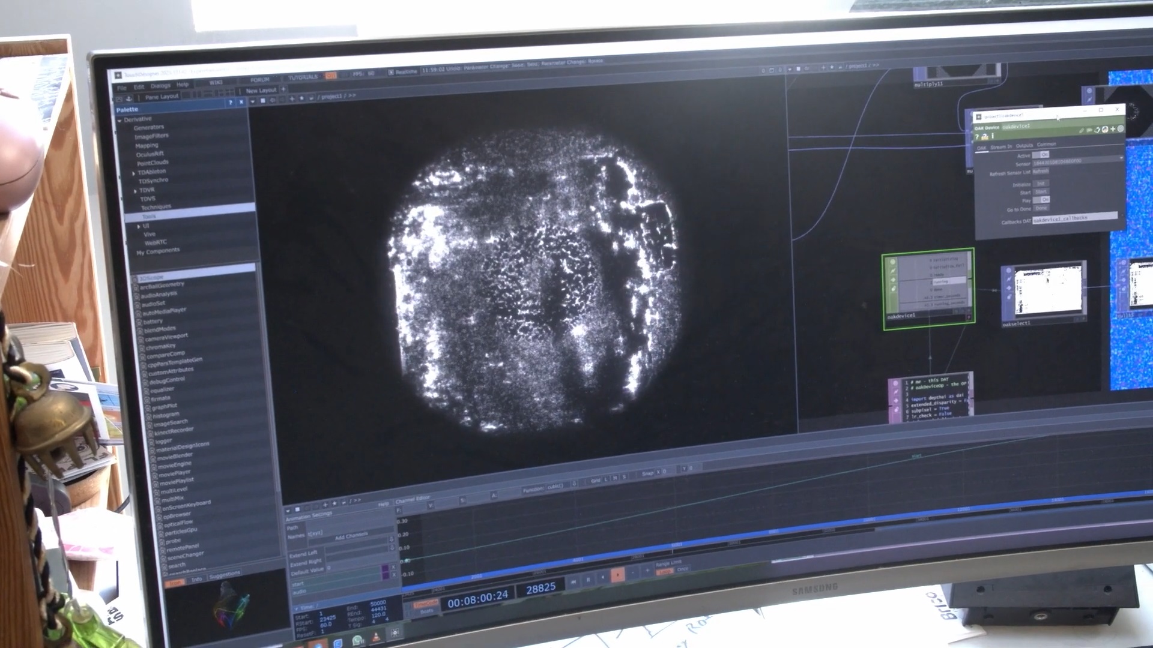Select Generators in the Palette tree

(148, 127)
